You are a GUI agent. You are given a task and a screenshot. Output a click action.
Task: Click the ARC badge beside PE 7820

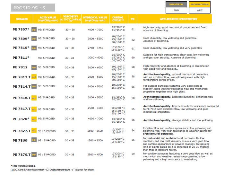[34, 119]
